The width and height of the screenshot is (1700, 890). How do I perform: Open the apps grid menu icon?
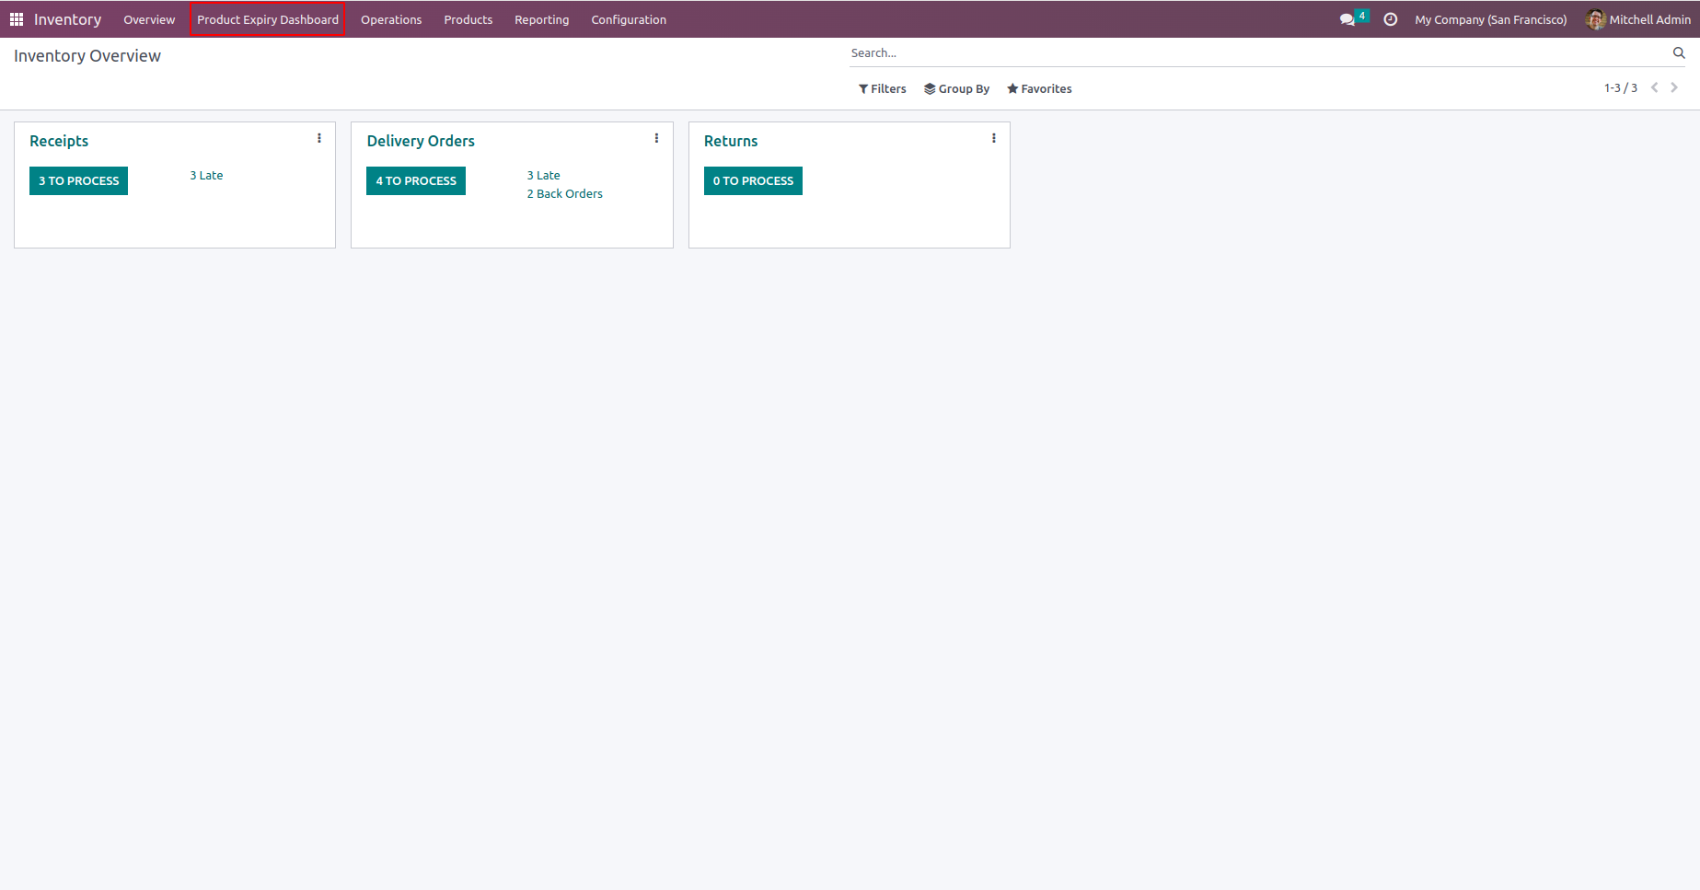coord(17,19)
